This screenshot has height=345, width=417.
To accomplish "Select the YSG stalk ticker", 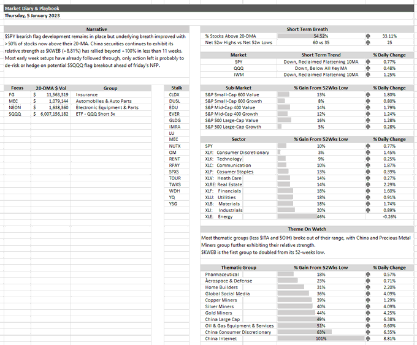I will [177, 203].
